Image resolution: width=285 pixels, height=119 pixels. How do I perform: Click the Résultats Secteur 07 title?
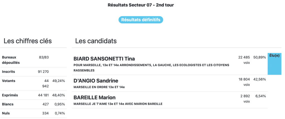(x=141, y=5)
